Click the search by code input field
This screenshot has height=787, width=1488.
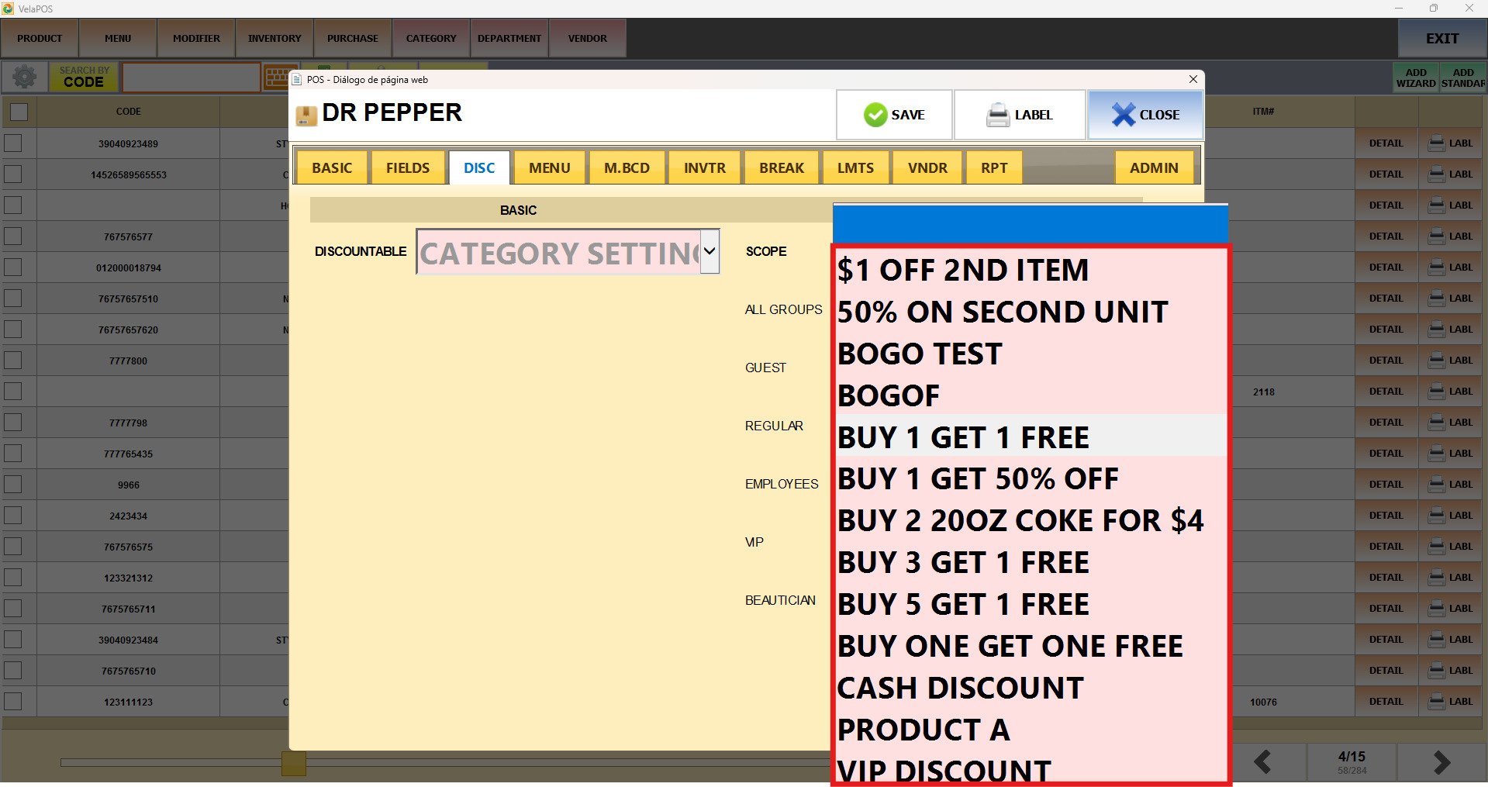[191, 78]
